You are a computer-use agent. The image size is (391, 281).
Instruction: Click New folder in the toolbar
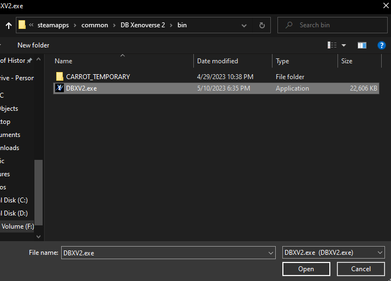coord(33,45)
